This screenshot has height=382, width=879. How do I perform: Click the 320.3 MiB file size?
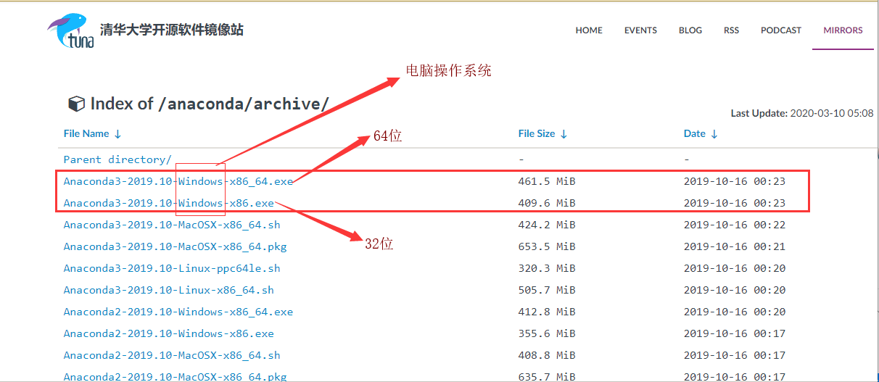tap(547, 268)
